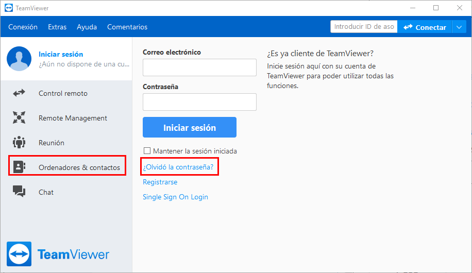Click the Conectar button
Viewport: 472px width, 273px height.
(x=425, y=27)
